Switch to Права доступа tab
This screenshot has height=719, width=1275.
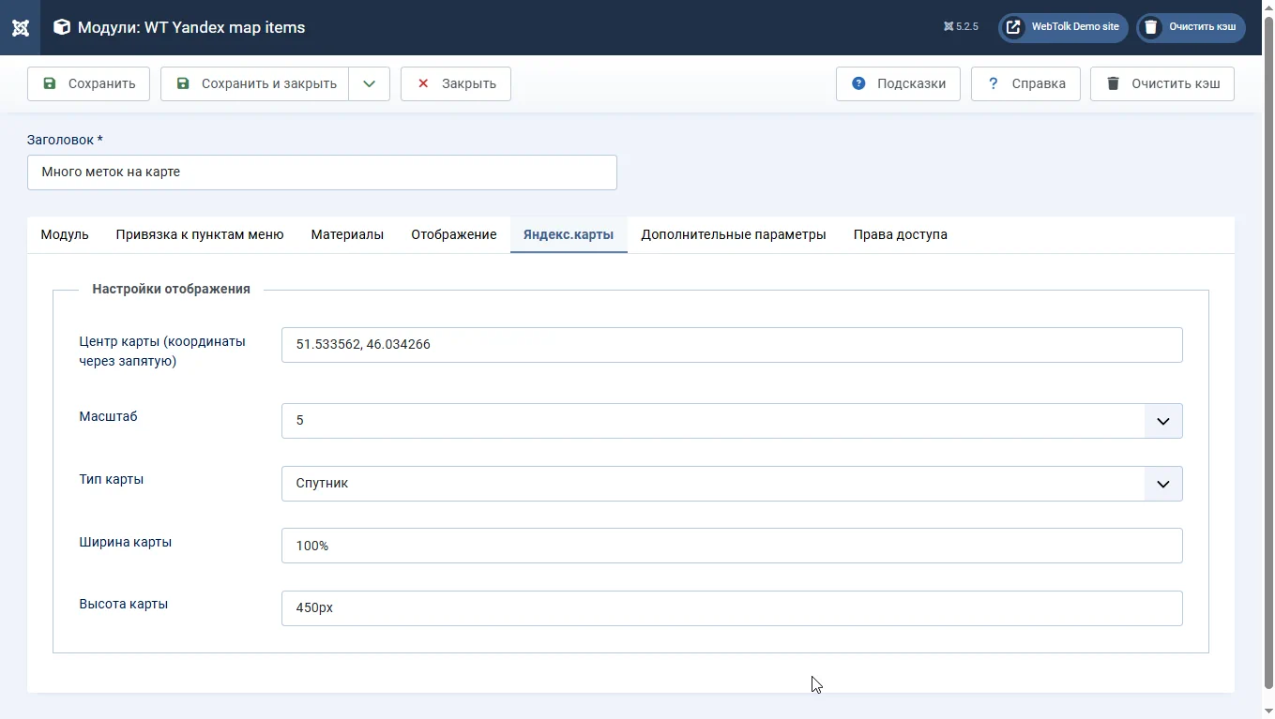[901, 234]
